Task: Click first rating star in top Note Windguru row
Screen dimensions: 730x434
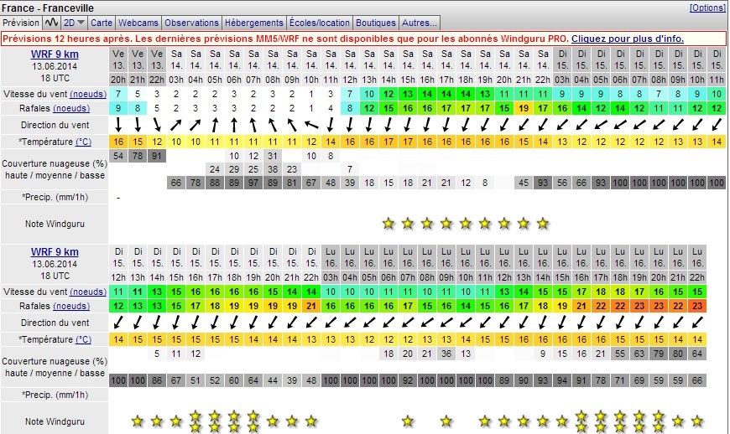Action: (x=388, y=224)
